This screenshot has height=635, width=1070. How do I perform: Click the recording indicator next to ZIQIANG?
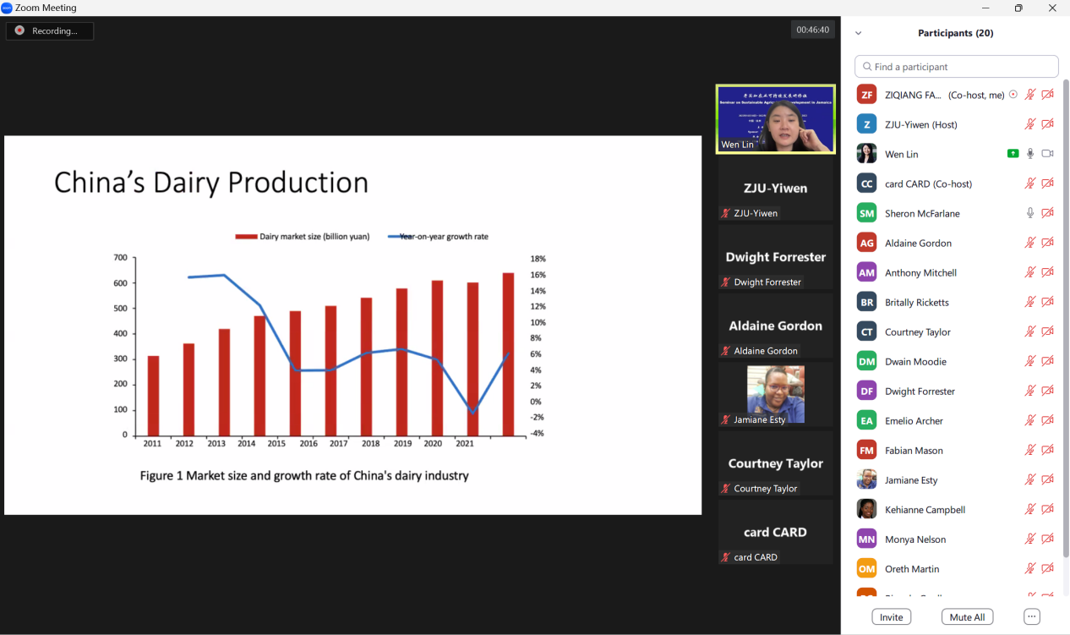(1013, 95)
